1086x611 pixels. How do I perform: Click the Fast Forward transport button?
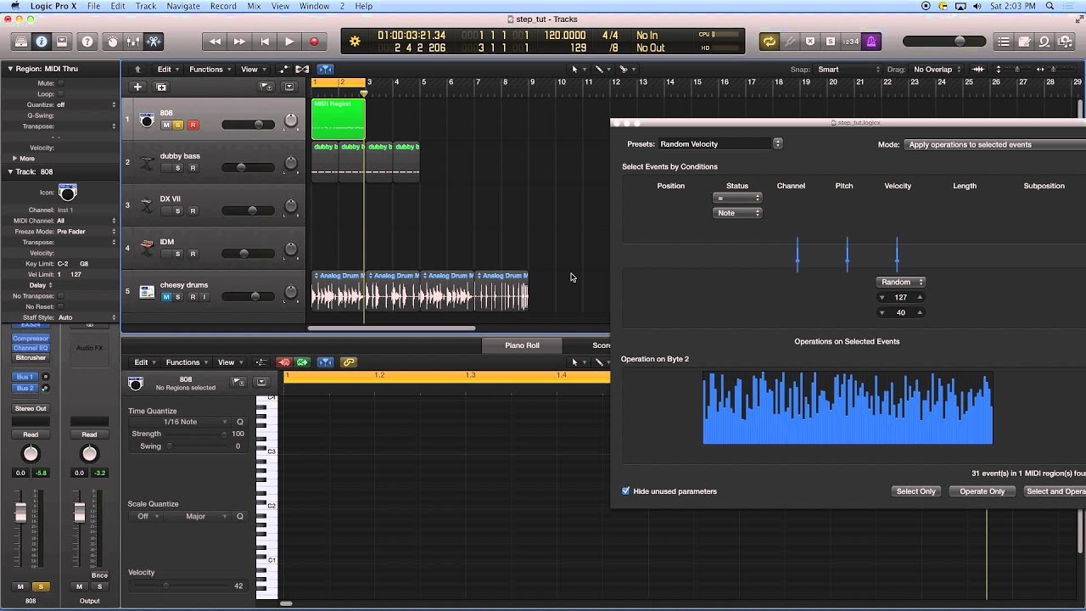[x=240, y=42]
